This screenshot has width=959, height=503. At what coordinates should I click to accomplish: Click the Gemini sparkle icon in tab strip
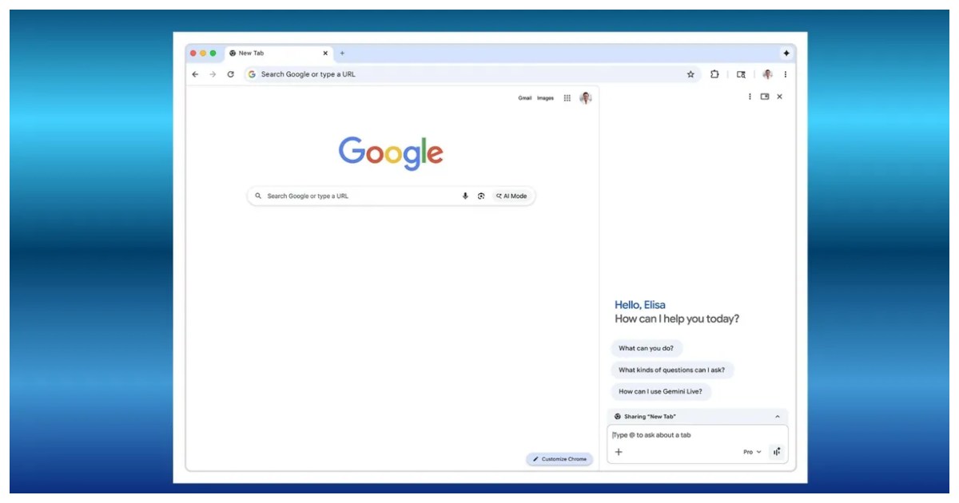pos(786,53)
